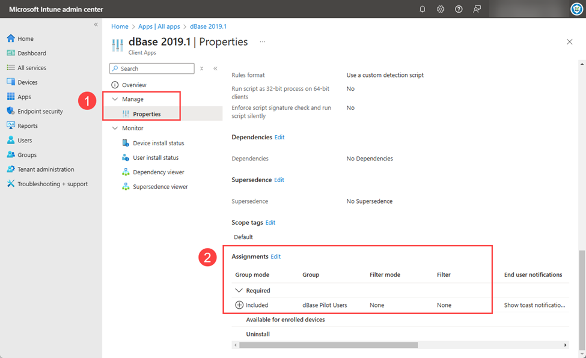This screenshot has width=586, height=358.
Task: Open the Home icon in the sidebar
Action: coord(11,38)
